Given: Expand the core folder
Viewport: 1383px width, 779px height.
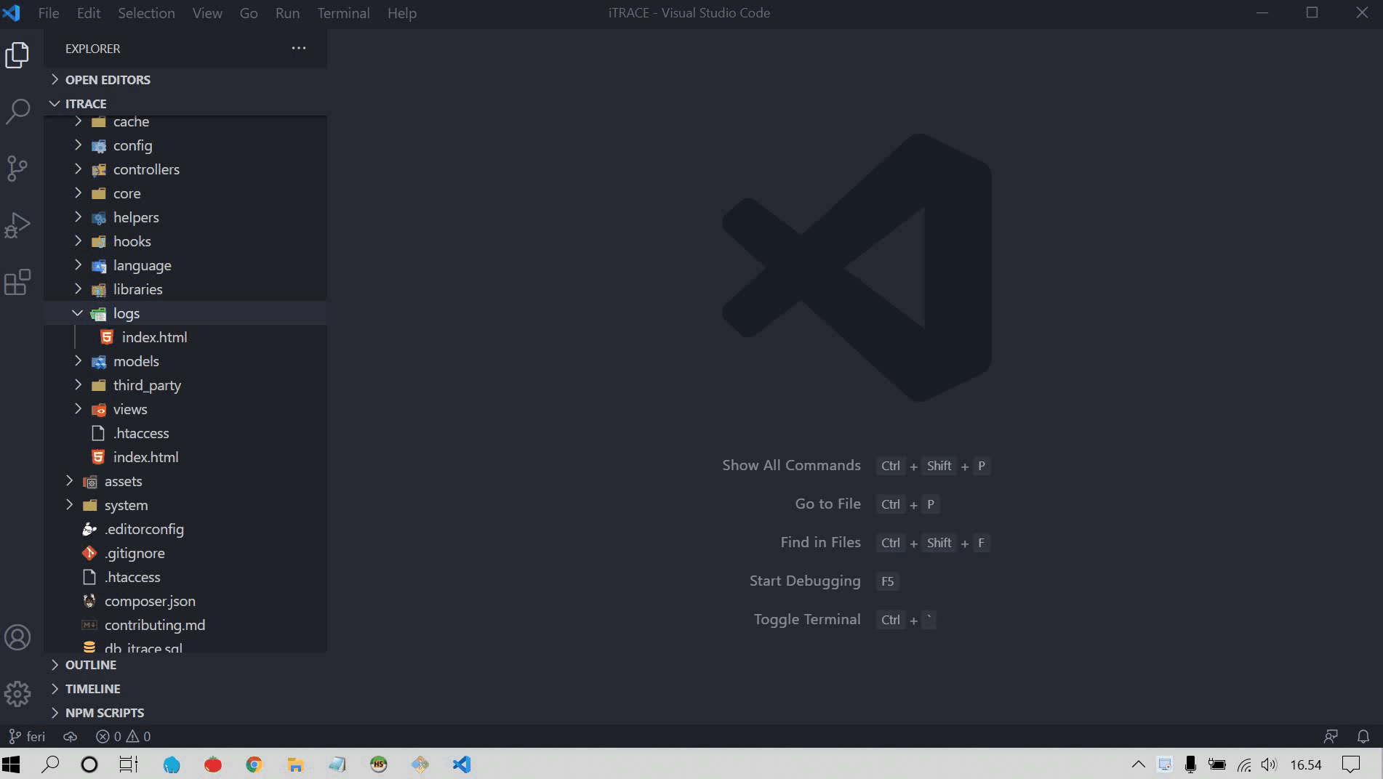Looking at the screenshot, I should [x=185, y=193].
